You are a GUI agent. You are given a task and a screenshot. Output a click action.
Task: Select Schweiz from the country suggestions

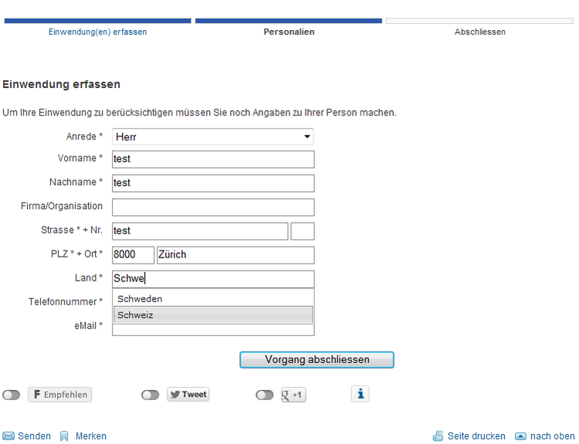click(x=213, y=314)
